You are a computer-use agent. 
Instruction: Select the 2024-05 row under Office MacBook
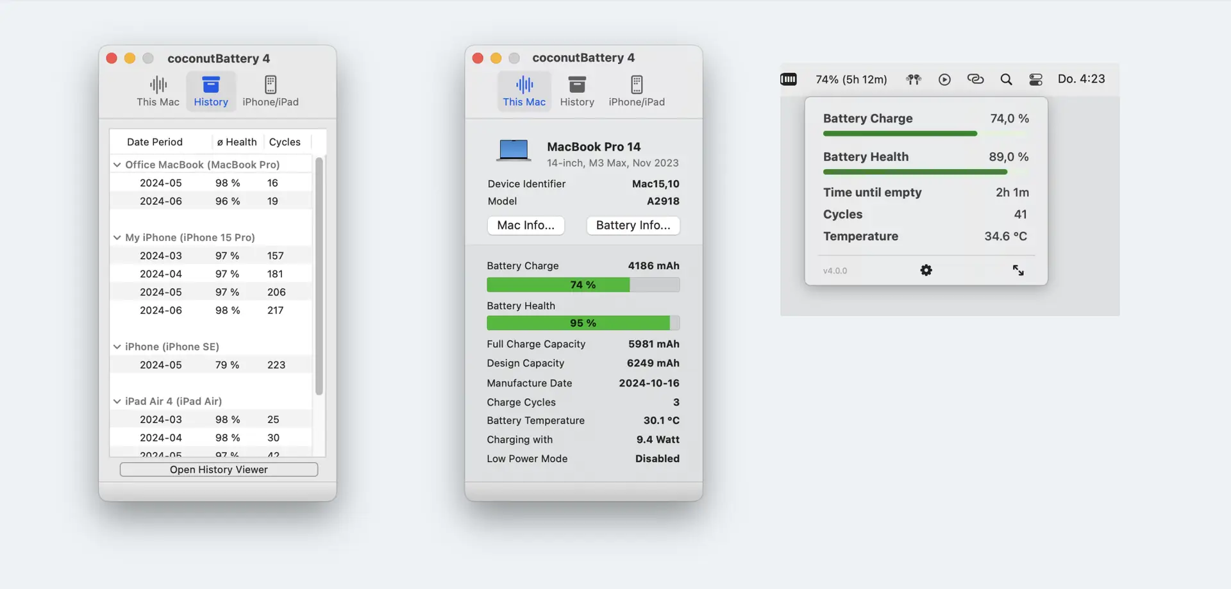pyautogui.click(x=211, y=183)
